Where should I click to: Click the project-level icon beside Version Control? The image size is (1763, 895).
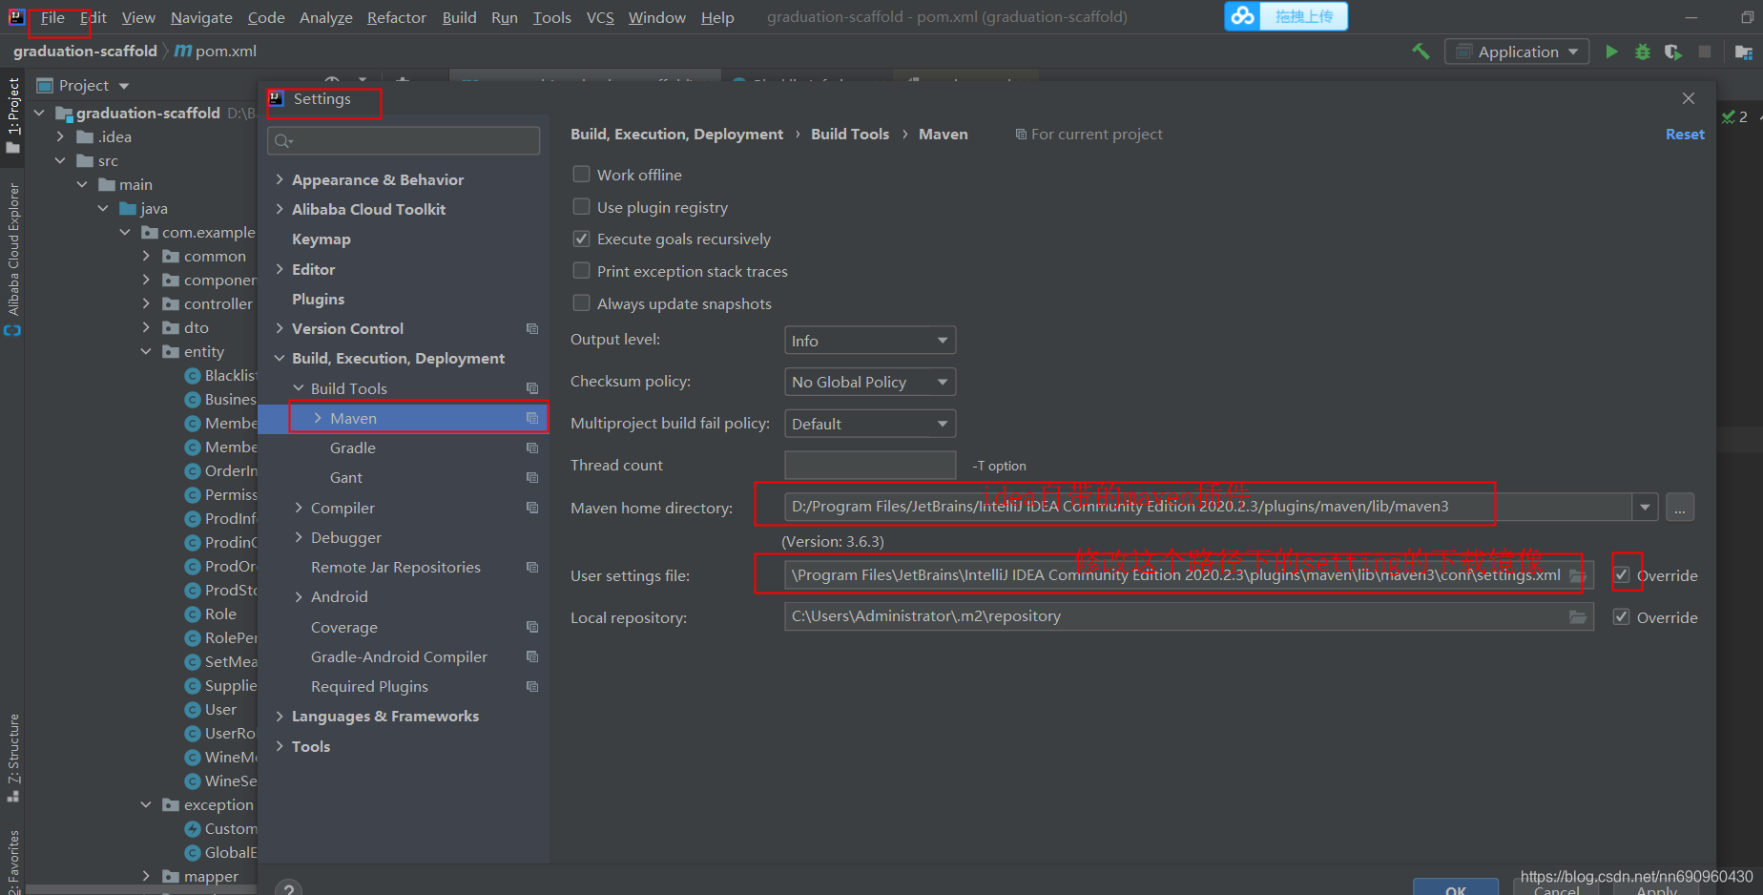pyautogui.click(x=532, y=328)
